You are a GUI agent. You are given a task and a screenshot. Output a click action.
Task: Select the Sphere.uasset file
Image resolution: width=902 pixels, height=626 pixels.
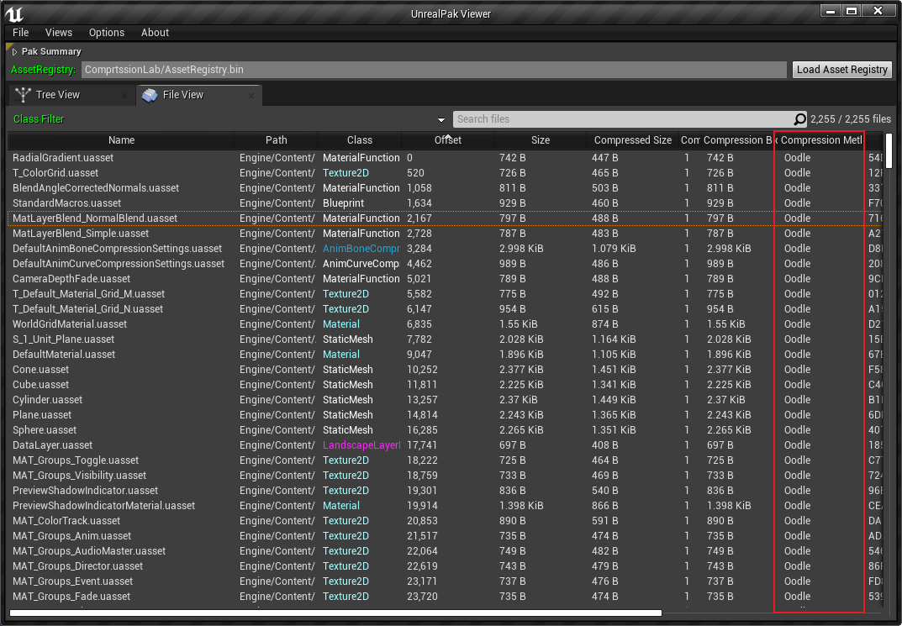[x=446, y=430]
